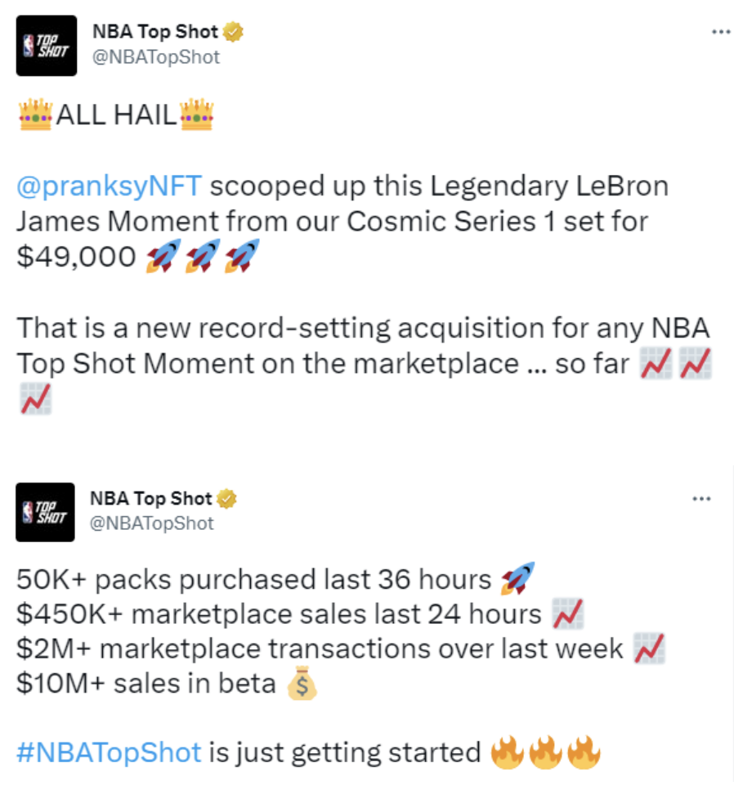Click the middle fire emoji after getting started
Screen dimensions: 734x790
(x=544, y=752)
